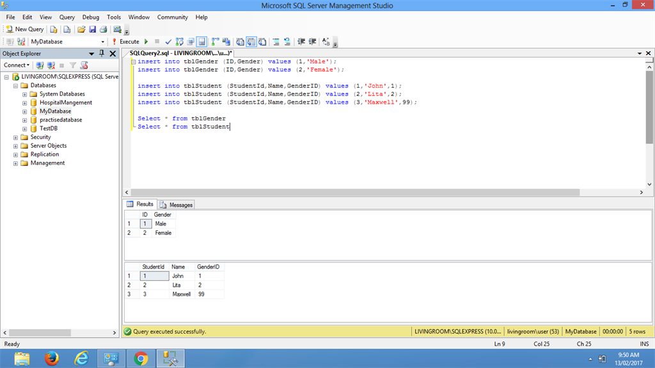
Task: Click the printer icon beside Save
Action: [103, 29]
